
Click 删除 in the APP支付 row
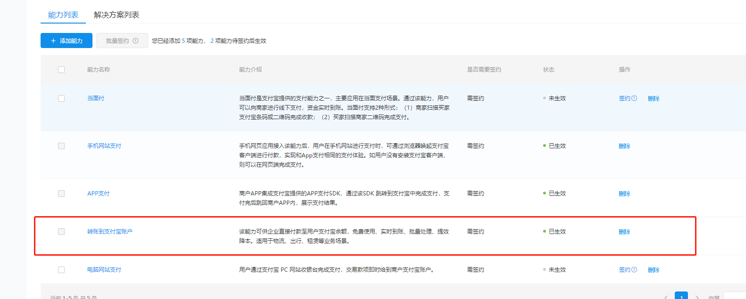625,194
